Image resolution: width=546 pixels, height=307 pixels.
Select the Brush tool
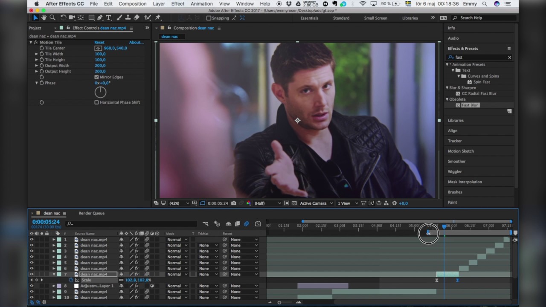pos(119,18)
